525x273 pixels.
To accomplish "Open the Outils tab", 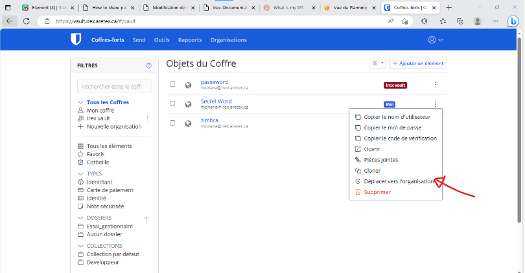I will pos(162,39).
